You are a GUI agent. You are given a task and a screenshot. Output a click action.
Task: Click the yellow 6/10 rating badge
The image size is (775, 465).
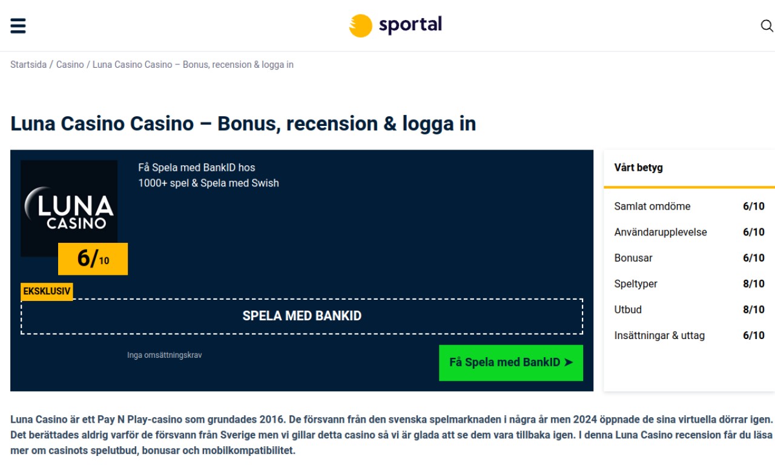(93, 259)
